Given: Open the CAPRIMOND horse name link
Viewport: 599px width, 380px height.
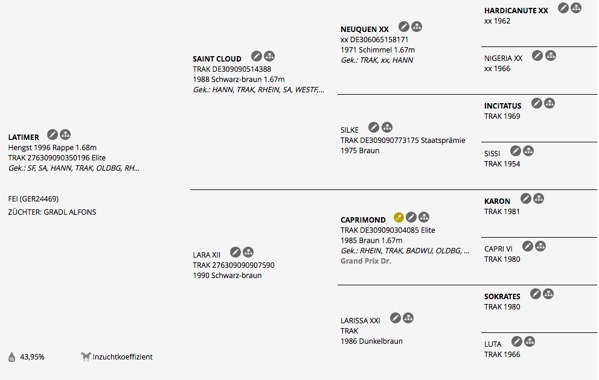Looking at the screenshot, I should 363,220.
